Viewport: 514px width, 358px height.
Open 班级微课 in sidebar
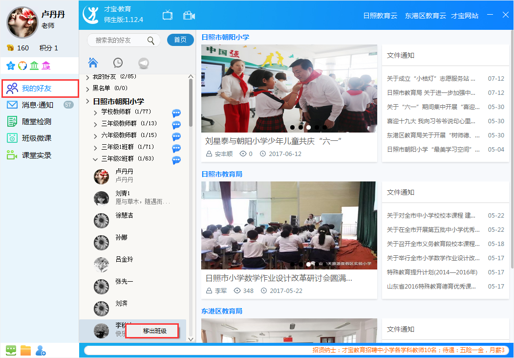tap(40, 138)
